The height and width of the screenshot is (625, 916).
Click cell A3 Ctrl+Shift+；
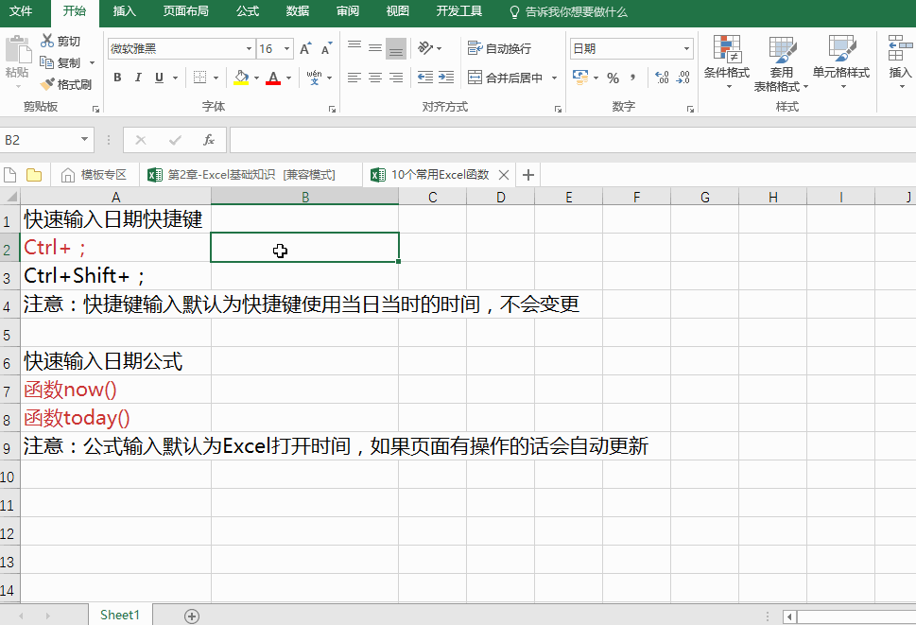click(x=115, y=276)
